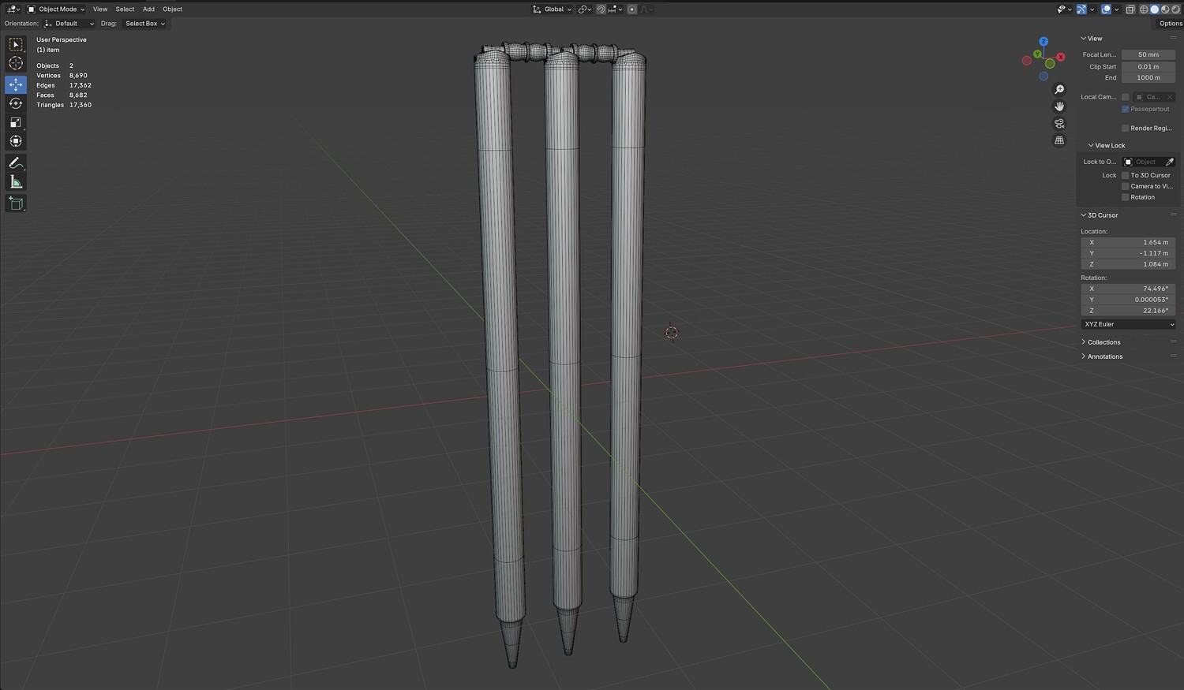Viewport: 1184px width, 690px height.
Task: Click 3D Cursor Location X field
Action: tap(1128, 242)
